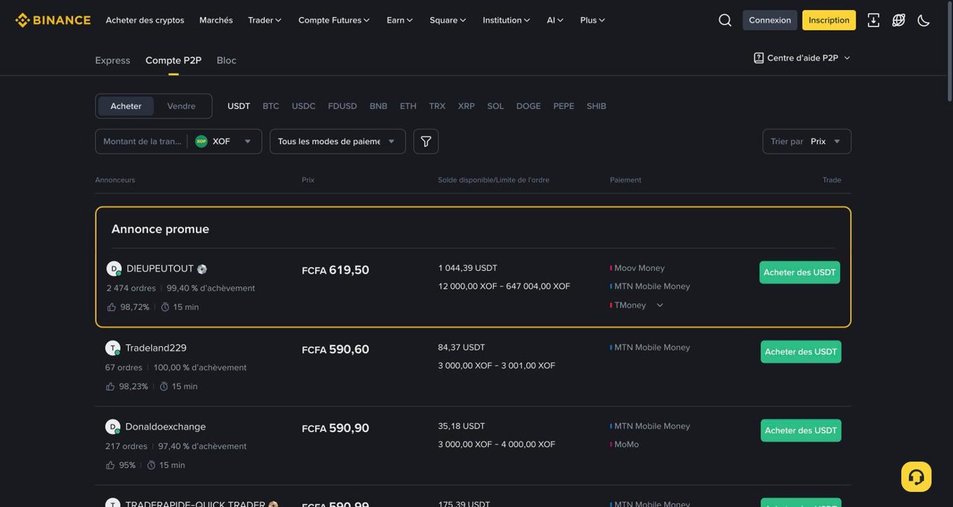Click DIEUPEUTOUT avatar icon
Screen dimensions: 953x507
click(114, 269)
